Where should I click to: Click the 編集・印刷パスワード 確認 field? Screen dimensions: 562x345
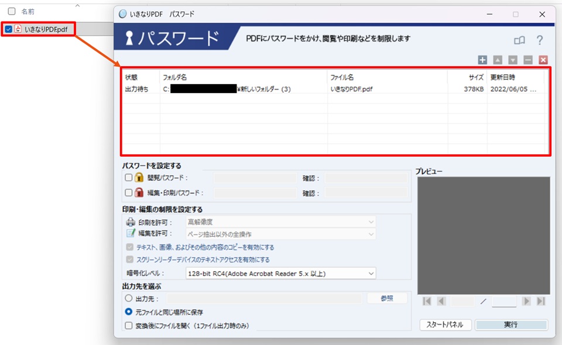(366, 193)
